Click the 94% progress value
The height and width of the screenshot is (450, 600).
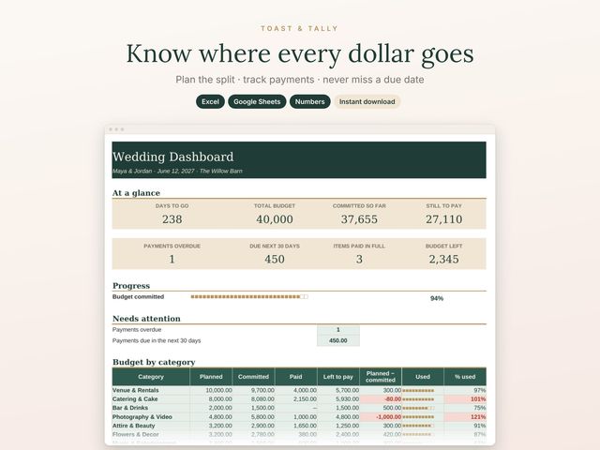pos(437,298)
